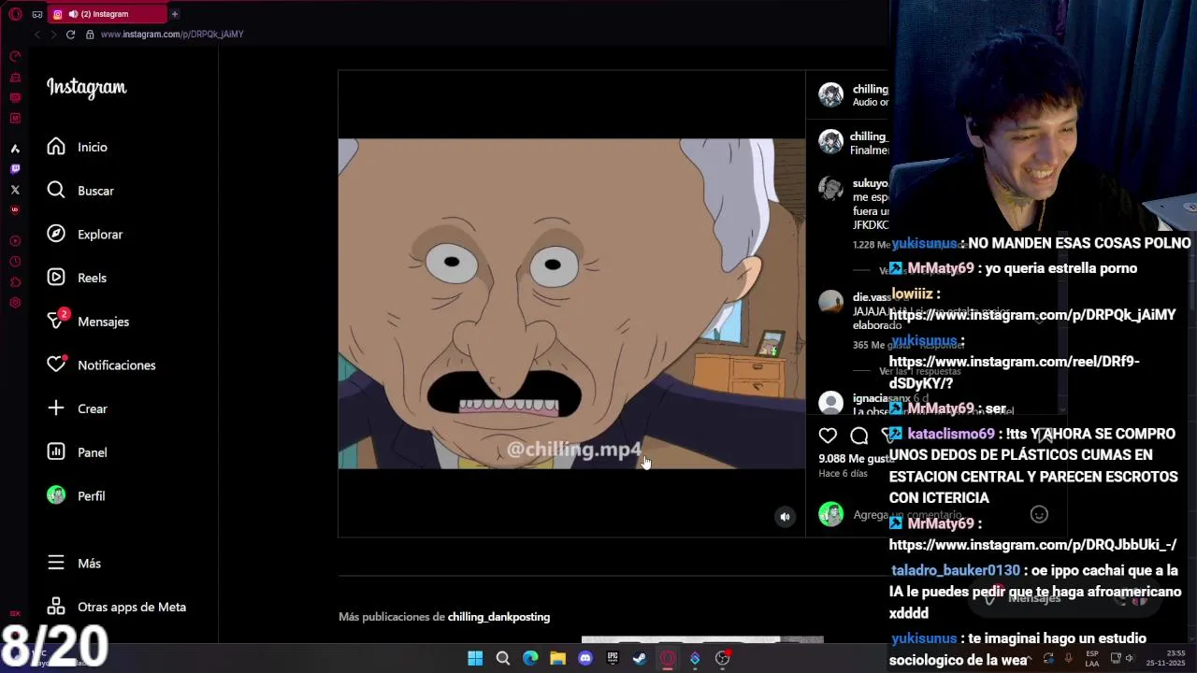Select the (2) Instagram tab
This screenshot has height=673, width=1197.
click(106, 14)
